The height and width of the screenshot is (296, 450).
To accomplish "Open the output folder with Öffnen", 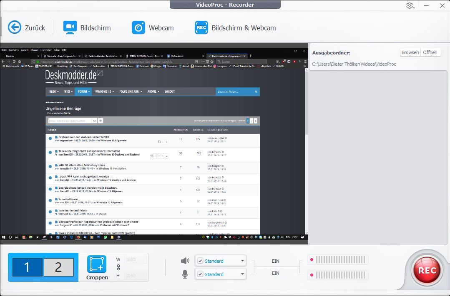I will (430, 52).
